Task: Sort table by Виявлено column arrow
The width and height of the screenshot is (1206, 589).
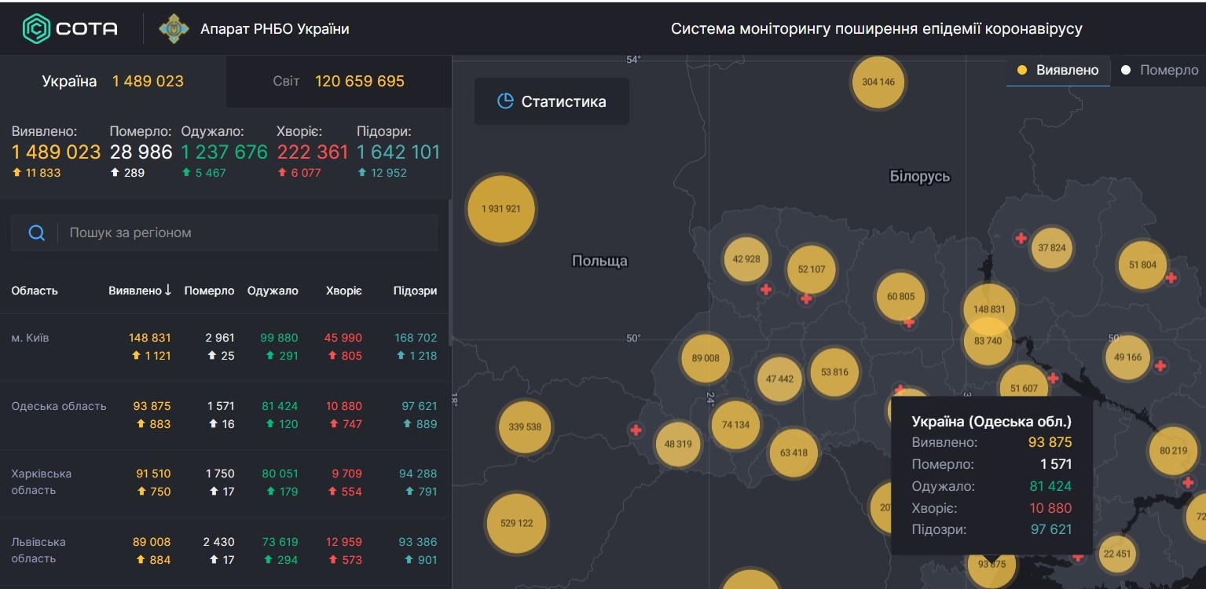Action: tap(168, 291)
